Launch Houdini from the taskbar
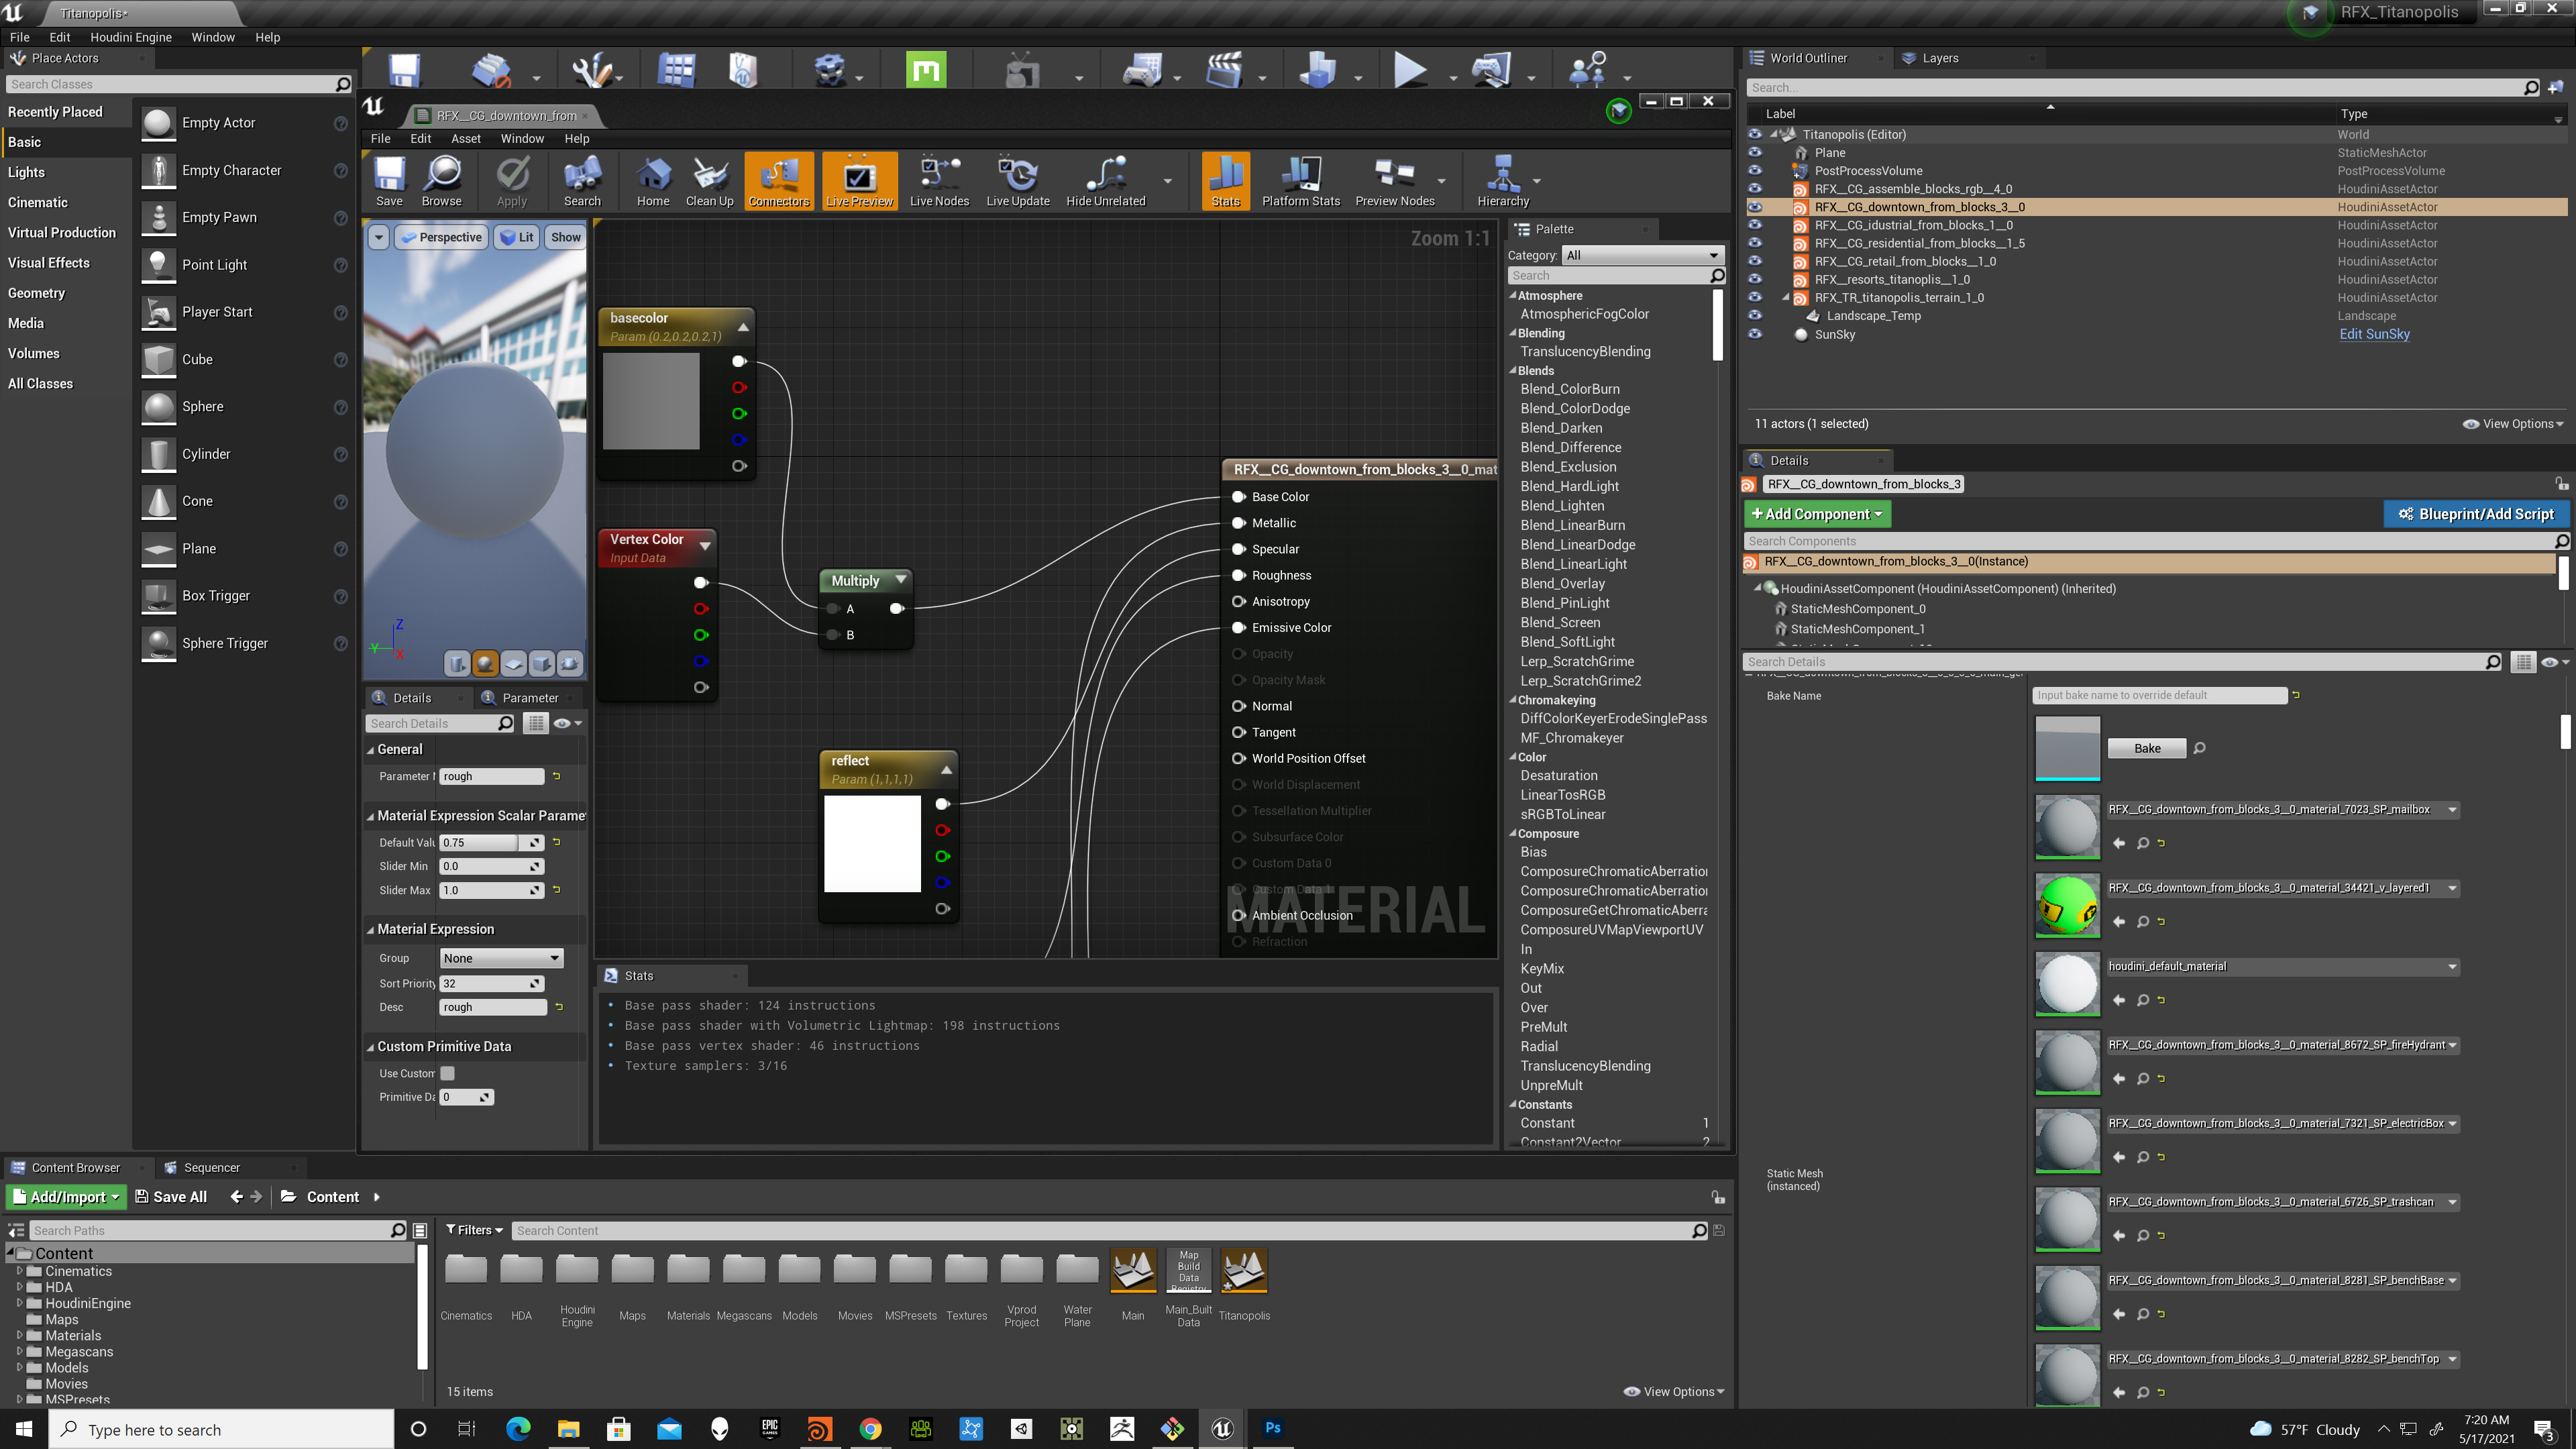 (x=819, y=1428)
